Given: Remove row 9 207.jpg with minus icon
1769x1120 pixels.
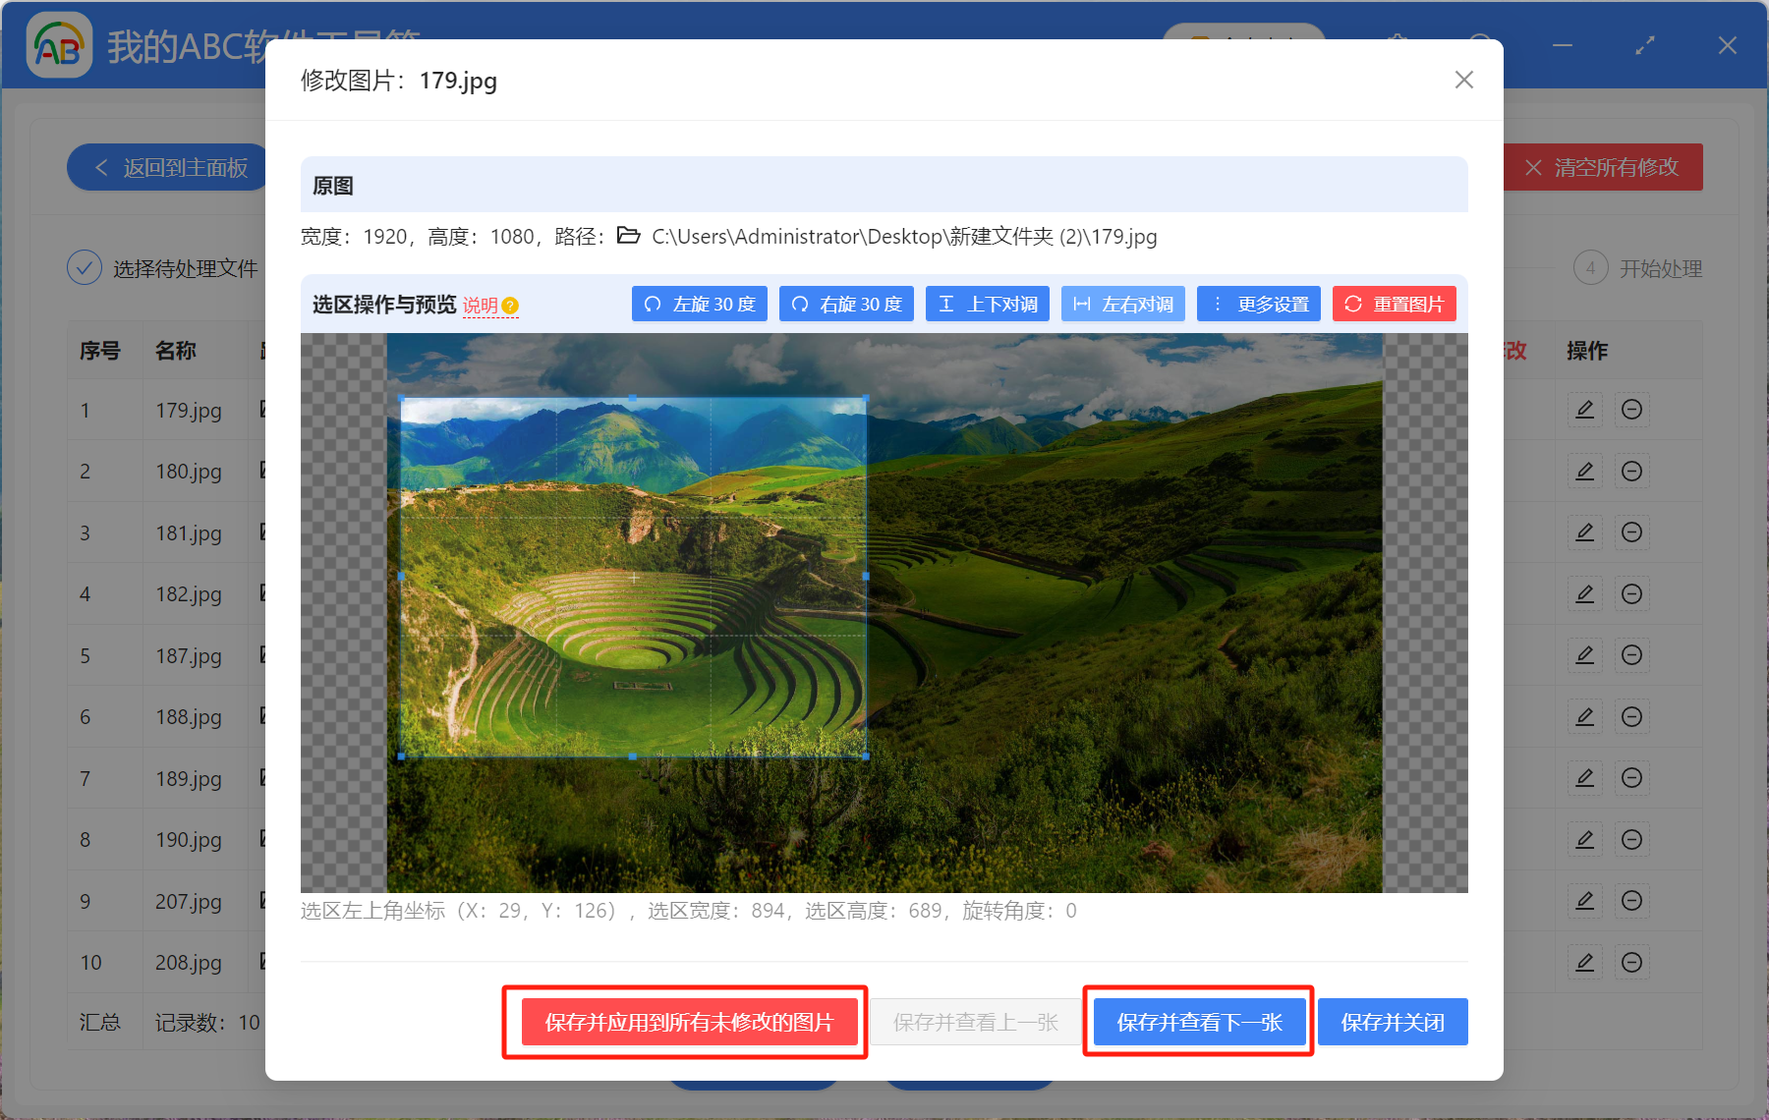Looking at the screenshot, I should [1632, 901].
